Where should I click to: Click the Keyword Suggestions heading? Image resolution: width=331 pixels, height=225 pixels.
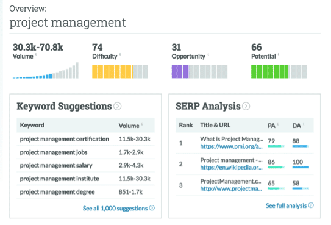tap(64, 106)
